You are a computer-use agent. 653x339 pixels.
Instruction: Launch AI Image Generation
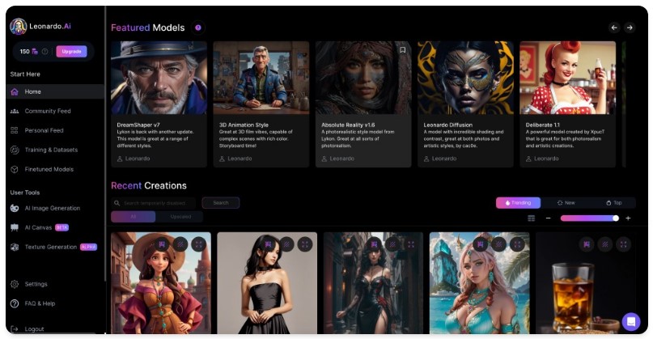pos(52,208)
